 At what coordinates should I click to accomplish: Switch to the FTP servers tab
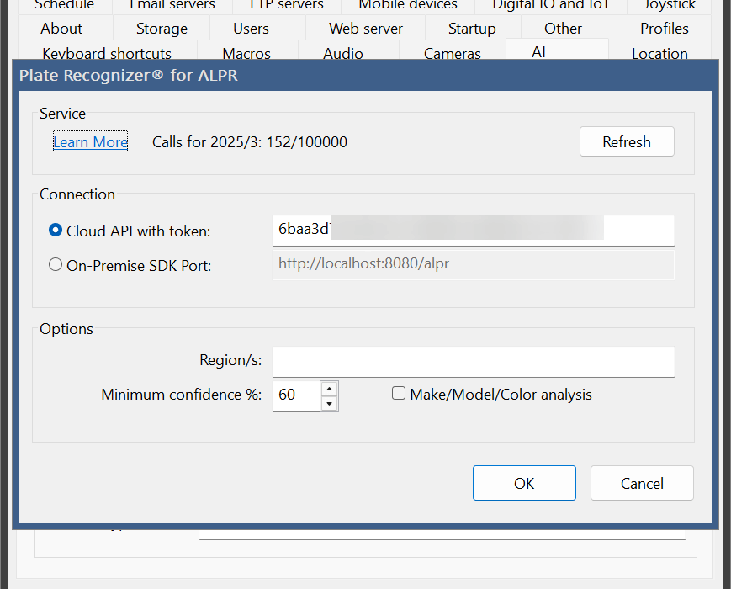pos(287,6)
